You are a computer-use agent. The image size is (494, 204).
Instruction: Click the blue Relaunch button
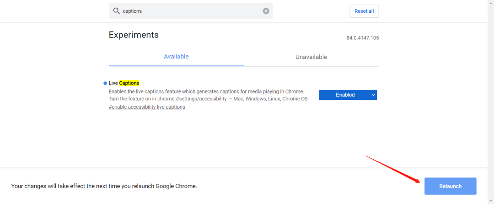tap(450, 186)
